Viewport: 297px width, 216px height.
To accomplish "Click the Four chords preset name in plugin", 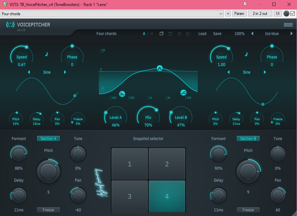I will point(106,34).
